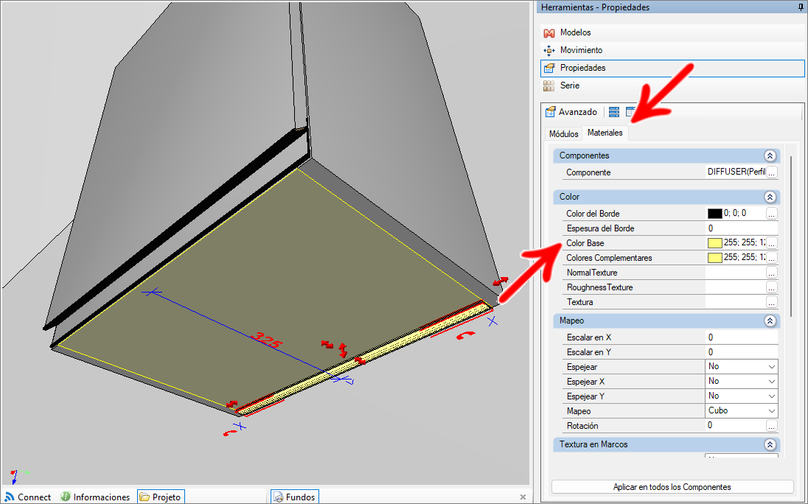Open the Fundos backgrounds tab

[x=294, y=497]
